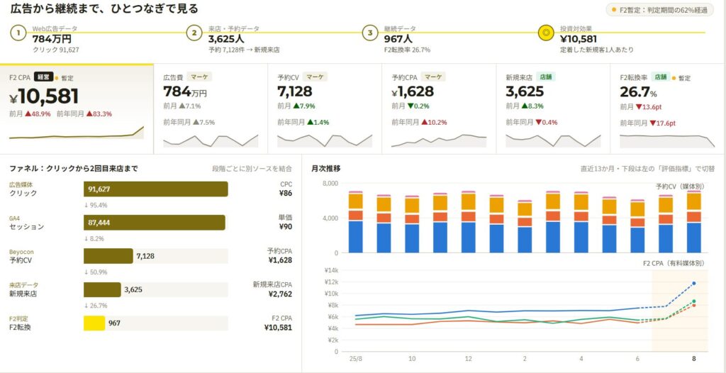Click the step 1 circle for Web広告データ
The image size is (726, 373).
18,33
